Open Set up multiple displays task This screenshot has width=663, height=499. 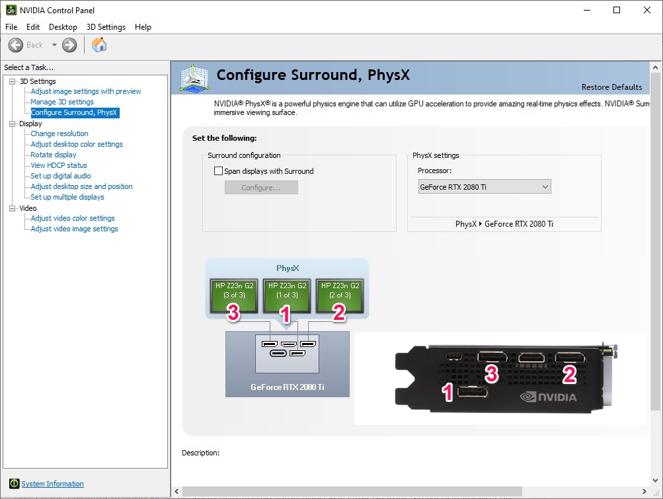pyautogui.click(x=67, y=197)
